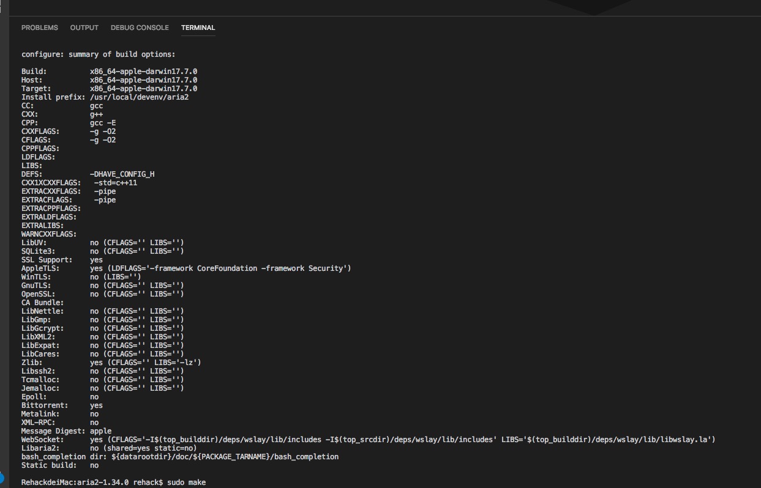761x488 pixels.
Task: Click the 'LibExpat: no' line
Action: 103,346
